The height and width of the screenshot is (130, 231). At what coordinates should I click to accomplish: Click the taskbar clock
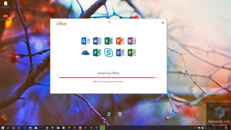(220, 128)
